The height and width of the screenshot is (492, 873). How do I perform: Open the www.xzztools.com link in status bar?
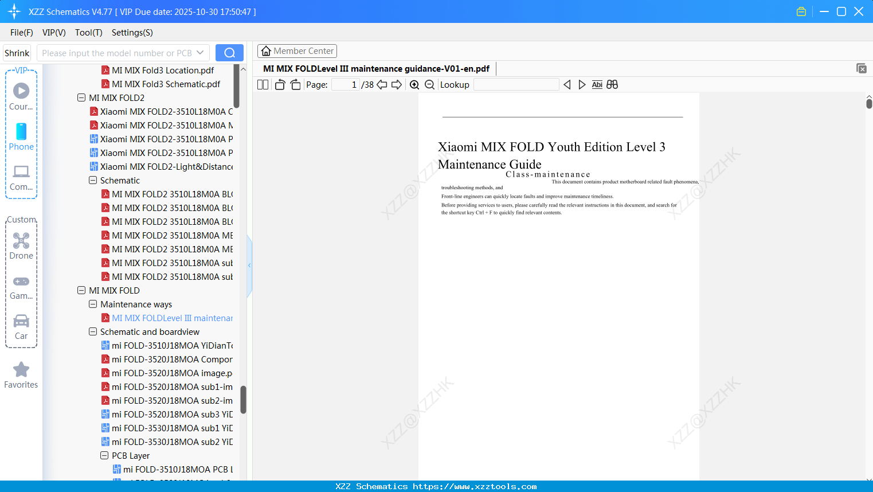pos(475,486)
